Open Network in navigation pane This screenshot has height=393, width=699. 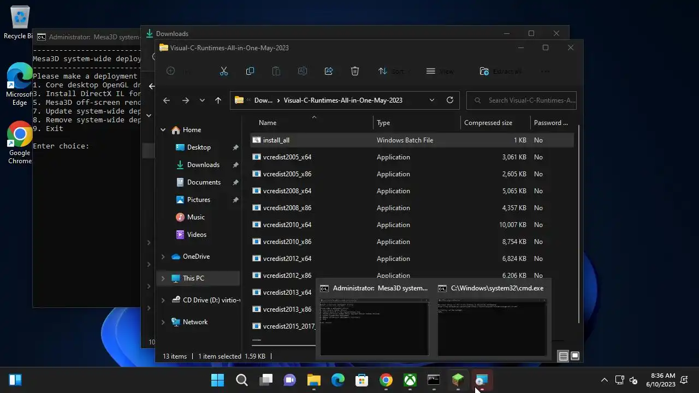pos(195,322)
